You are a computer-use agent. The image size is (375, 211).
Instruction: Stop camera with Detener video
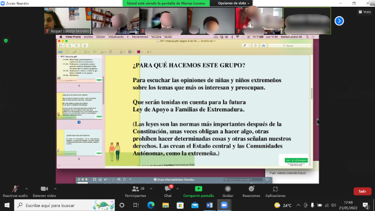pyautogui.click(x=44, y=191)
